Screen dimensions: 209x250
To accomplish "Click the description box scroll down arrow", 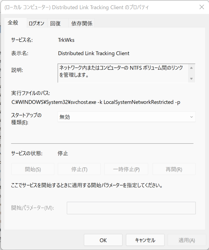I will 192,79.
